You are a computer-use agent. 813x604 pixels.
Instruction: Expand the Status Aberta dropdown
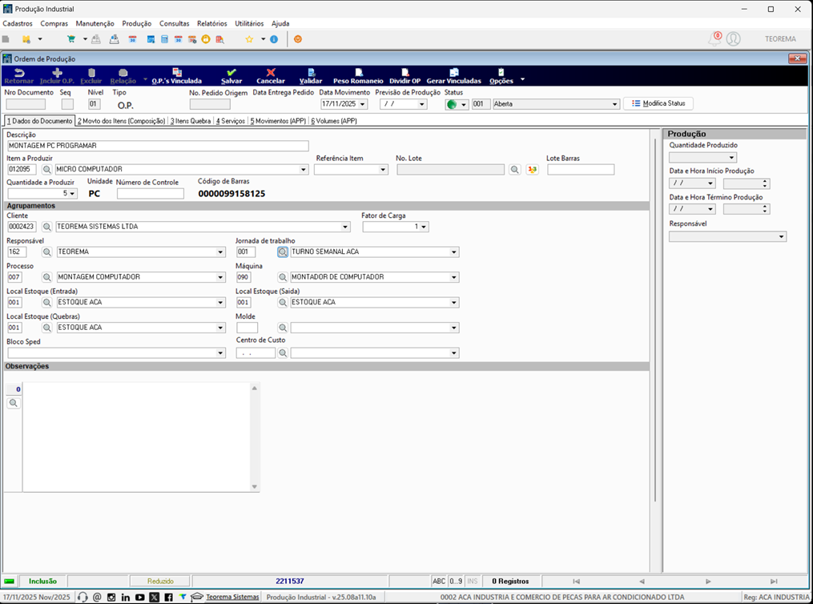coord(615,104)
